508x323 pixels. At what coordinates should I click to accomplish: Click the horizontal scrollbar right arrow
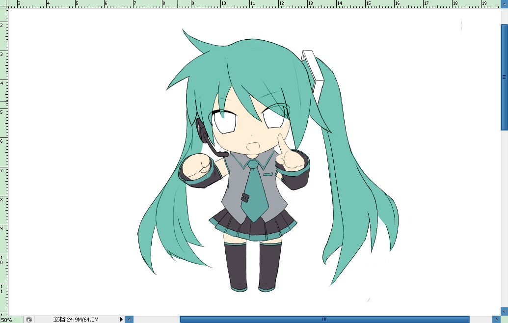pos(497,320)
